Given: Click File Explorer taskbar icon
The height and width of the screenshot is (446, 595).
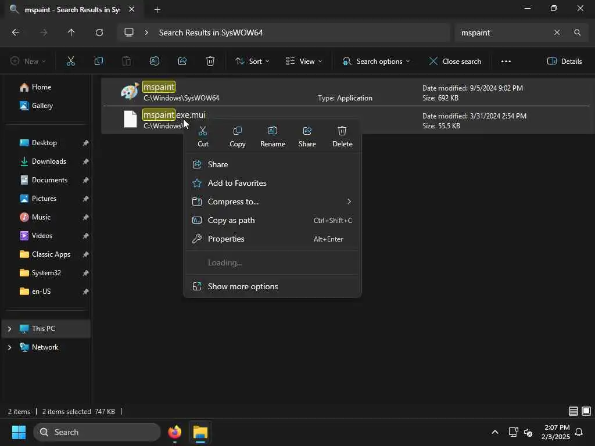Looking at the screenshot, I should [x=200, y=432].
